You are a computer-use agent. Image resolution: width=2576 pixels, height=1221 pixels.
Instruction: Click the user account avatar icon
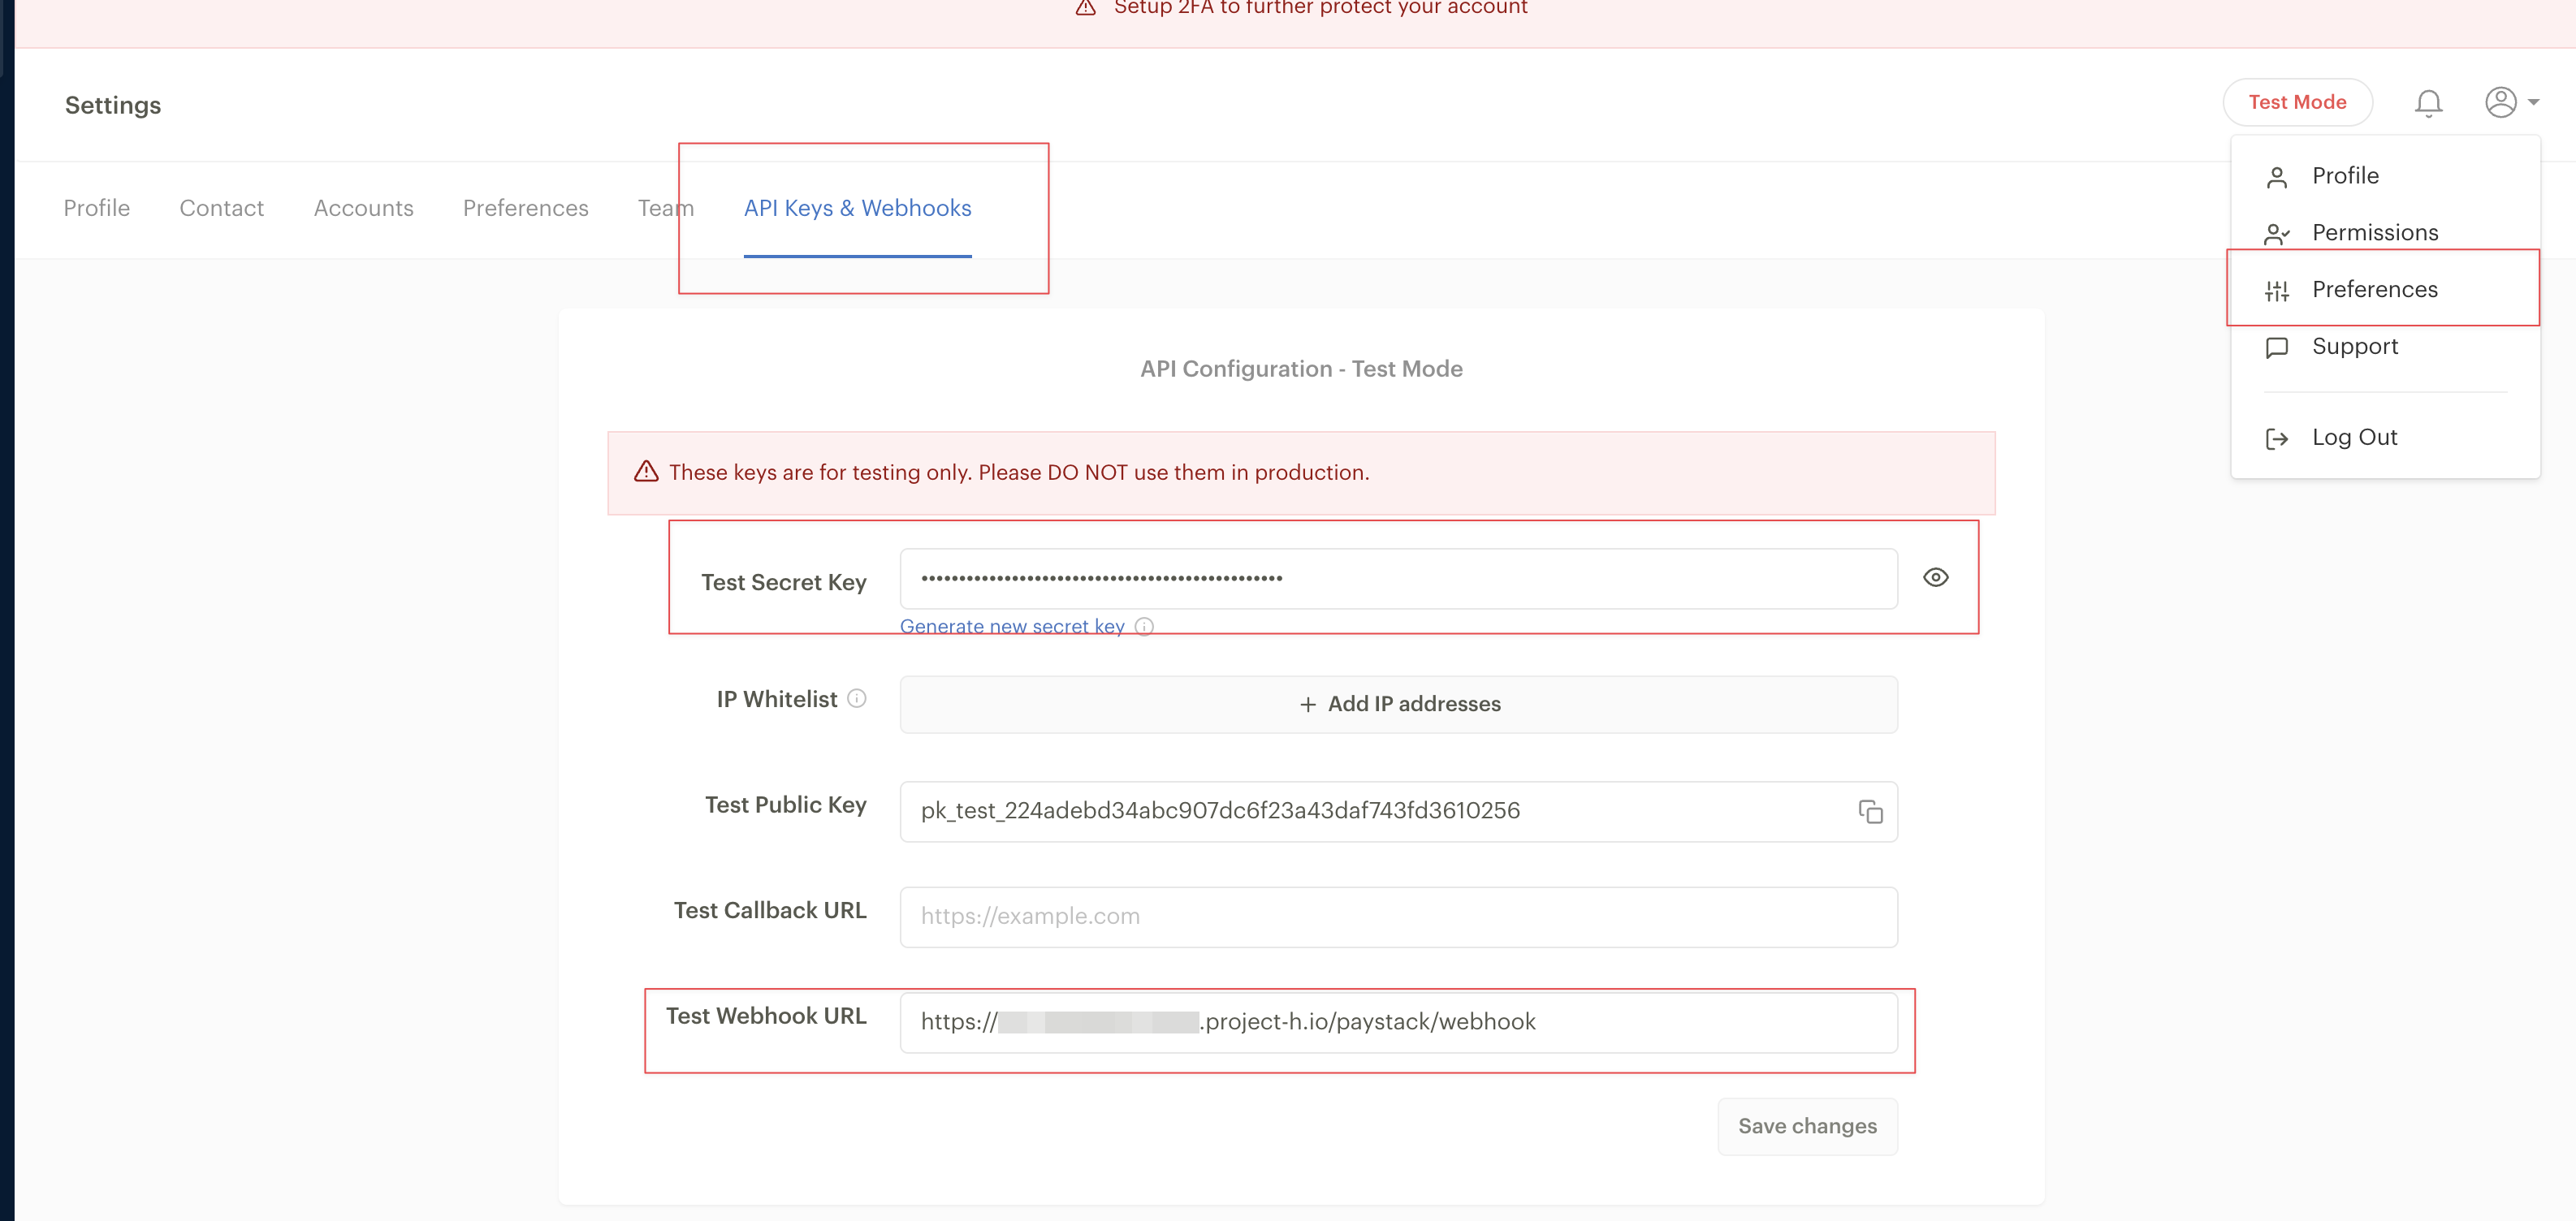point(2500,102)
